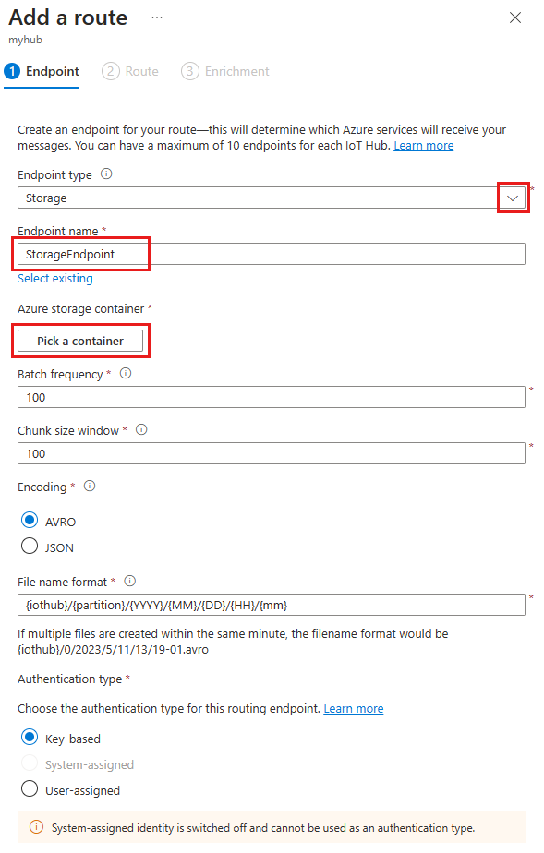Open the Endpoint type dropdown
The image size is (544, 853).
point(513,198)
